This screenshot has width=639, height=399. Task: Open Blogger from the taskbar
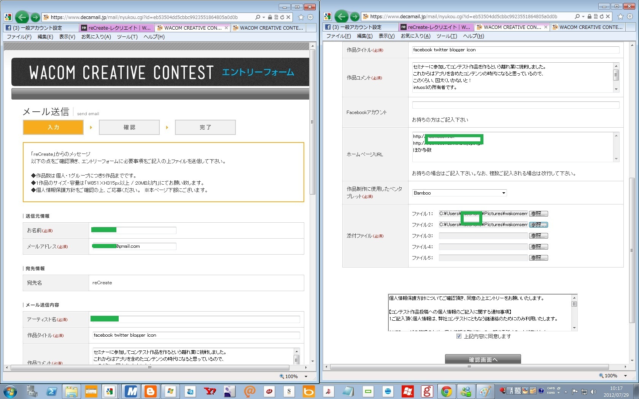coord(151,391)
